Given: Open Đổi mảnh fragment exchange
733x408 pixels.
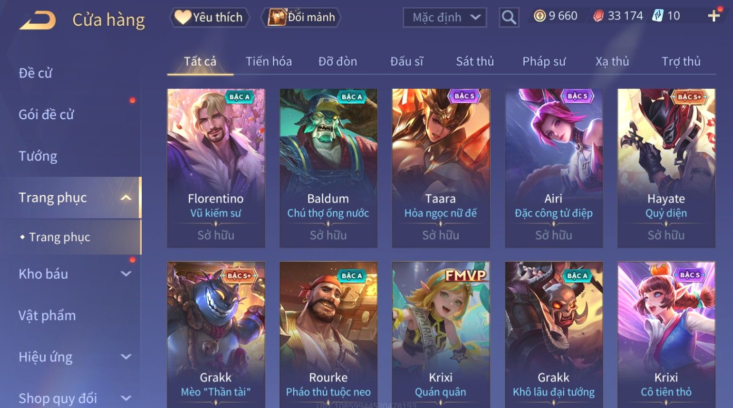Looking at the screenshot, I should pos(301,17).
